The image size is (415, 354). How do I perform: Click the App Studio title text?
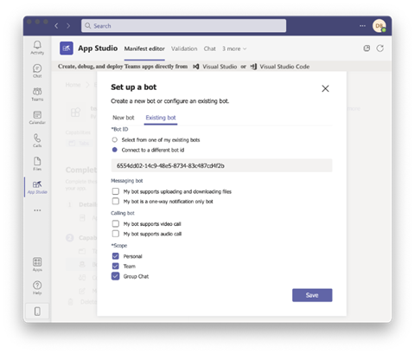click(x=98, y=48)
